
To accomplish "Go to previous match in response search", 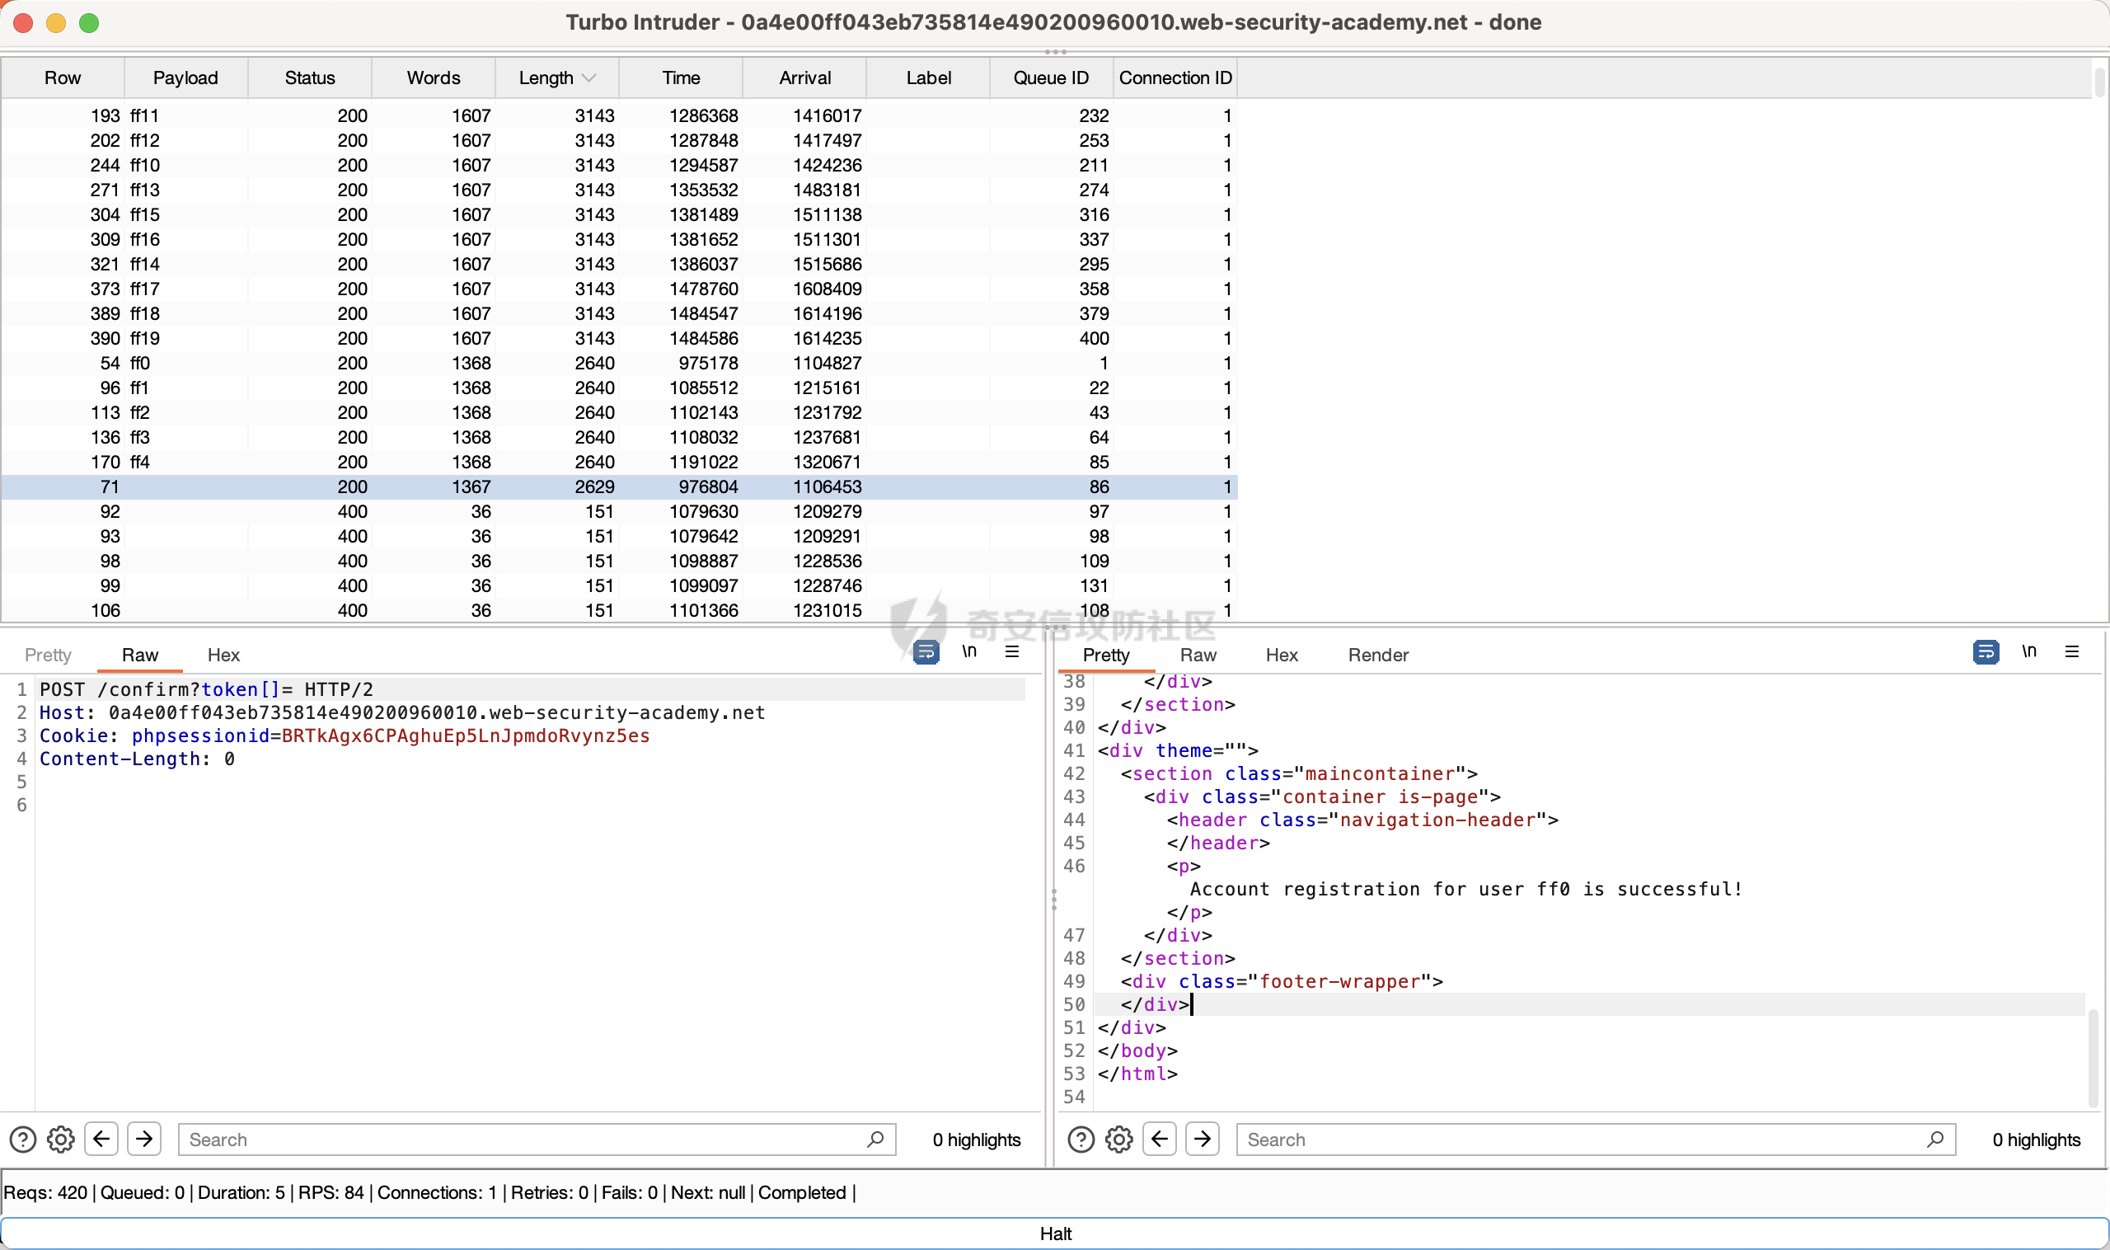I will 1160,1139.
